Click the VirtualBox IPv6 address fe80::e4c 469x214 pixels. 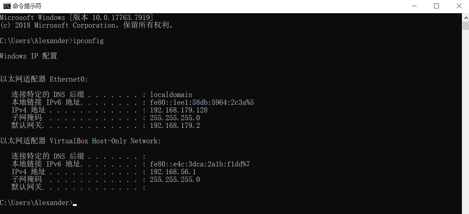pyautogui.click(x=200, y=164)
